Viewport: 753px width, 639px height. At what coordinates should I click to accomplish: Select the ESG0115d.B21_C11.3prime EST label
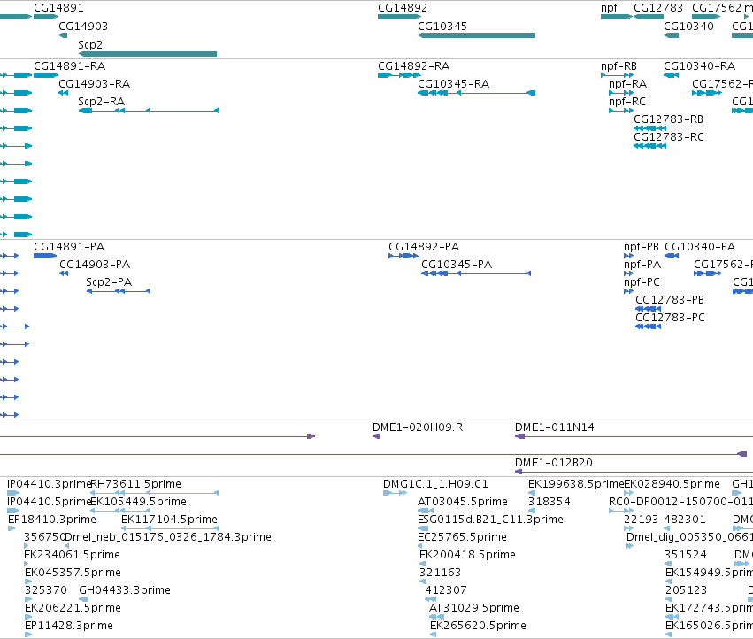coord(491,520)
